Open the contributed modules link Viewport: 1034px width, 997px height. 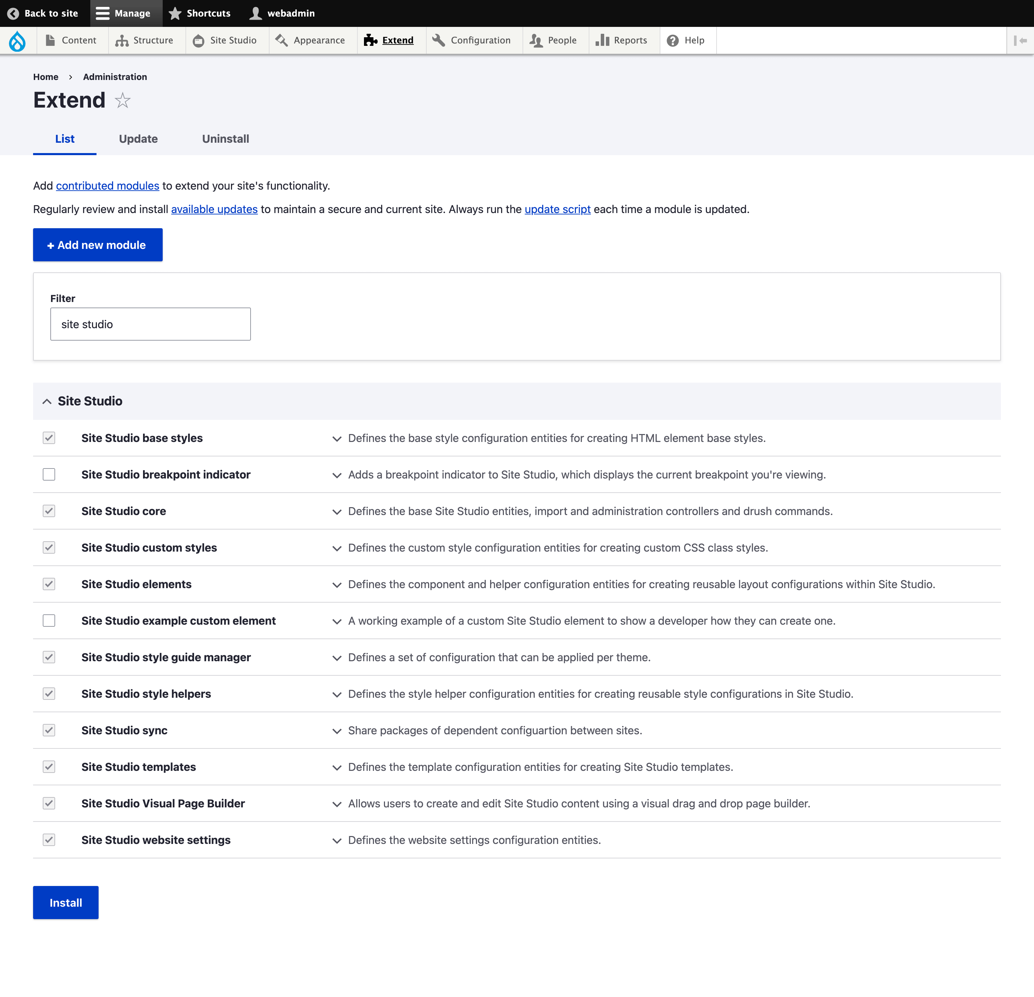[x=108, y=186]
